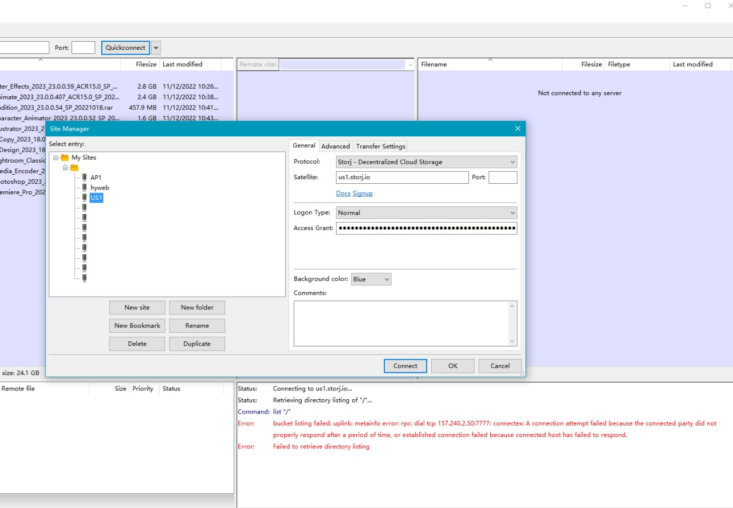
Task: Click the New Bookmark button
Action: [x=137, y=325]
